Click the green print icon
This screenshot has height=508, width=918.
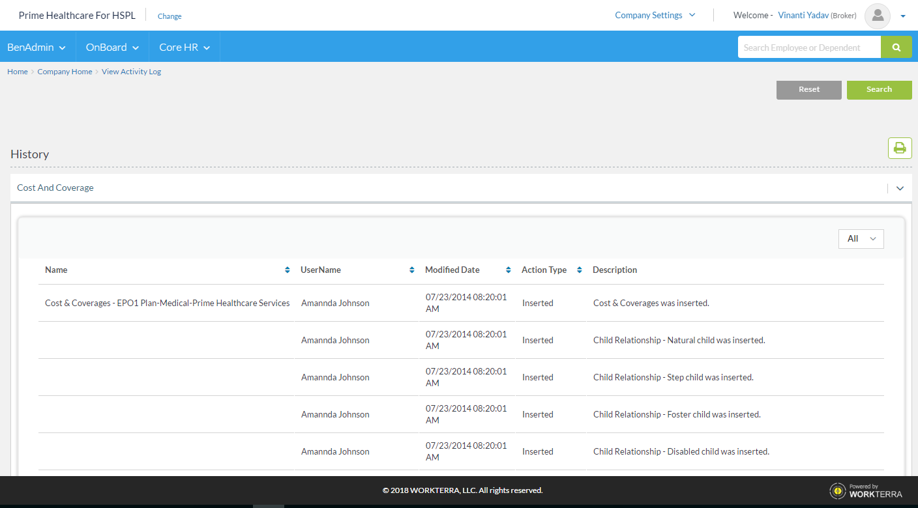point(900,148)
